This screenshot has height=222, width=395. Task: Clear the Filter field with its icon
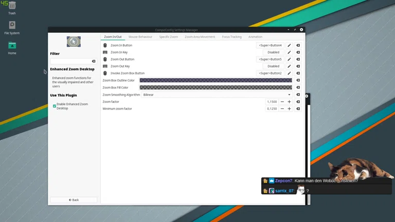coord(94,61)
